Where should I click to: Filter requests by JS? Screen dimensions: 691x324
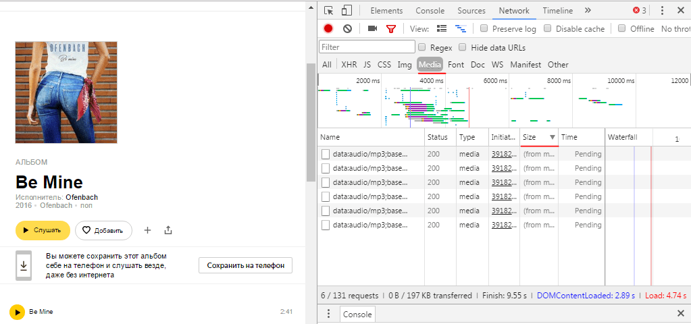click(x=367, y=65)
